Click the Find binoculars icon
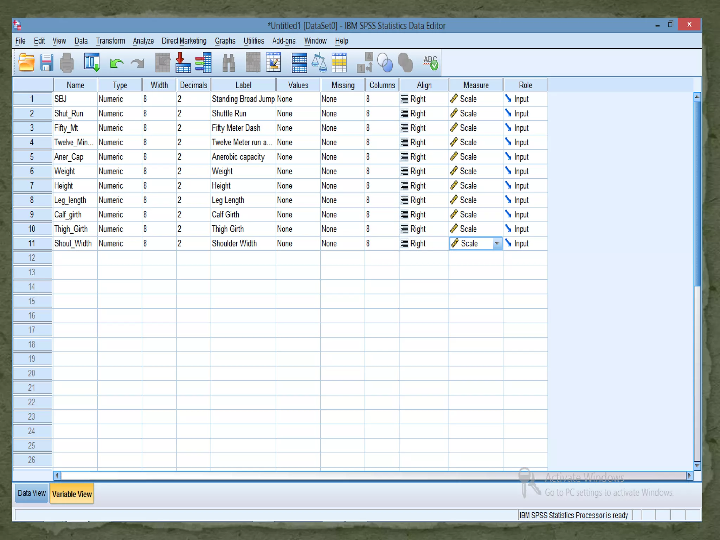 coord(229,63)
